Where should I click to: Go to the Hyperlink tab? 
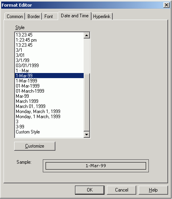pos(102,16)
